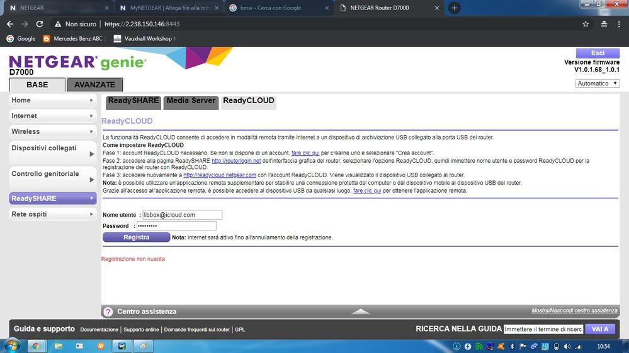Click the browser address bar URL
This screenshot has width=629, height=353.
click(x=142, y=24)
